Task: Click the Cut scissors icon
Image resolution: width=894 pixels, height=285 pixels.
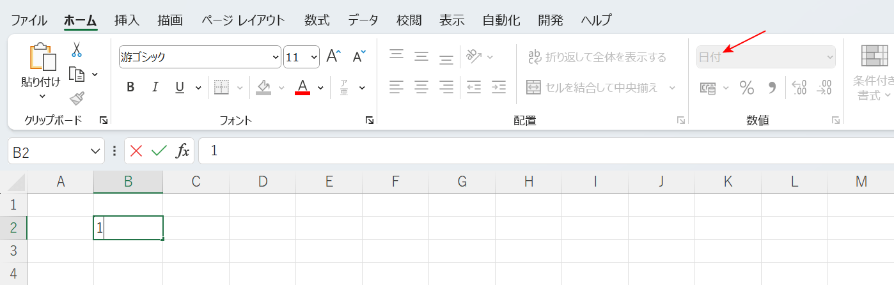Action: tap(77, 50)
